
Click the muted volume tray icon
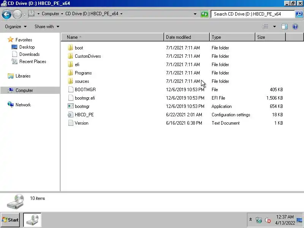[x=268, y=220]
